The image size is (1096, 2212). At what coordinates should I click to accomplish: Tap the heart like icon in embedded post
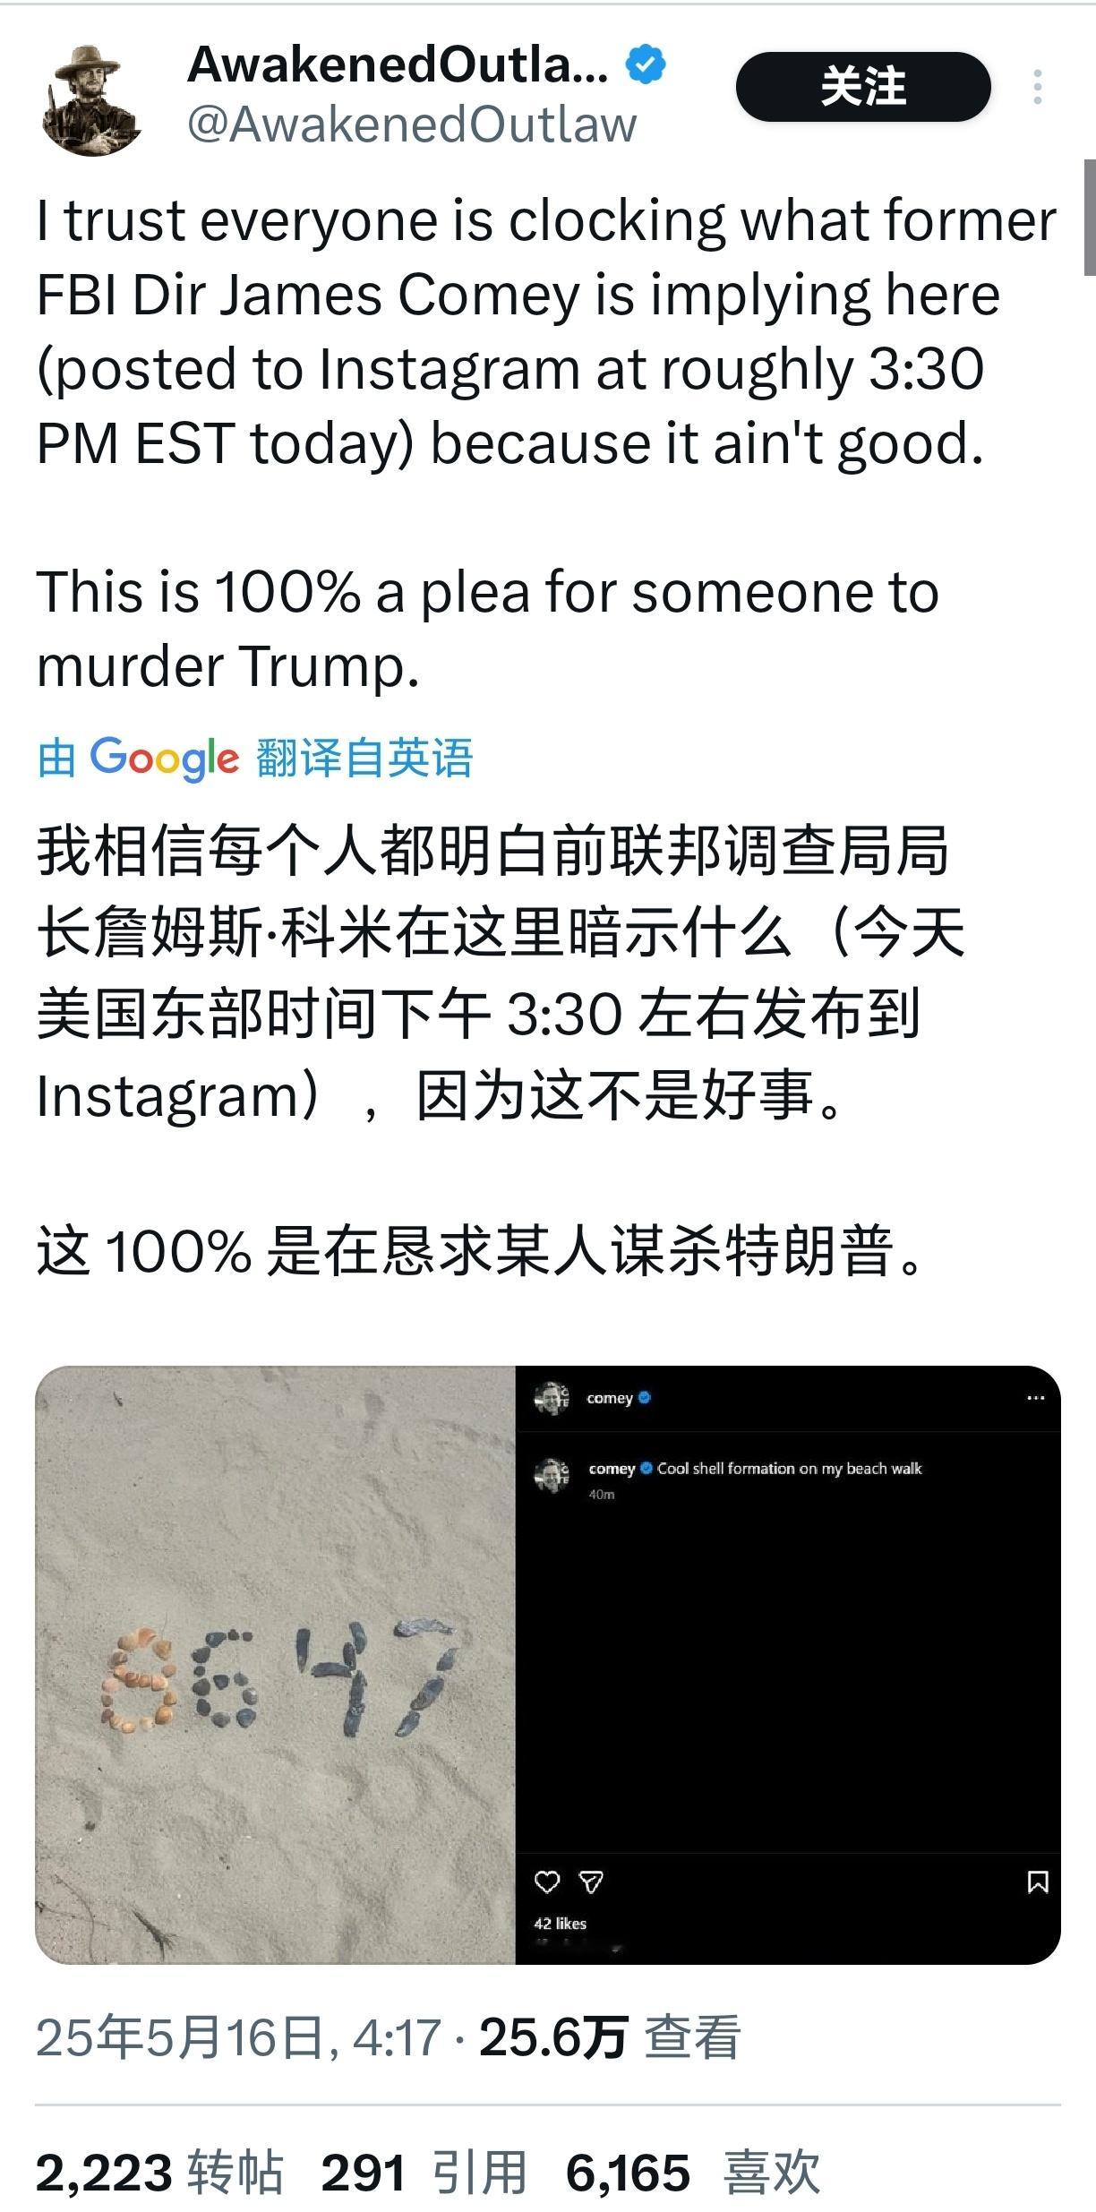point(547,1881)
